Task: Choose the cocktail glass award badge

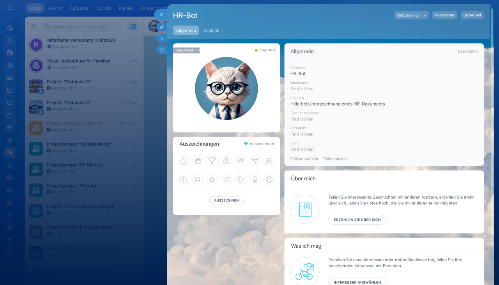Action: tap(255, 160)
